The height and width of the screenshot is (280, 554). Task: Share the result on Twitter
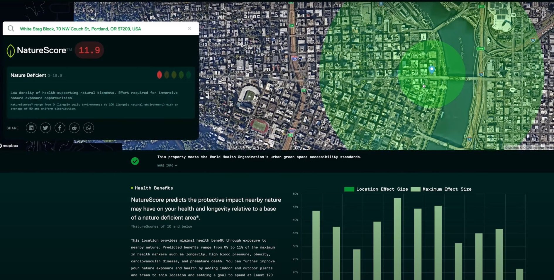pos(45,128)
